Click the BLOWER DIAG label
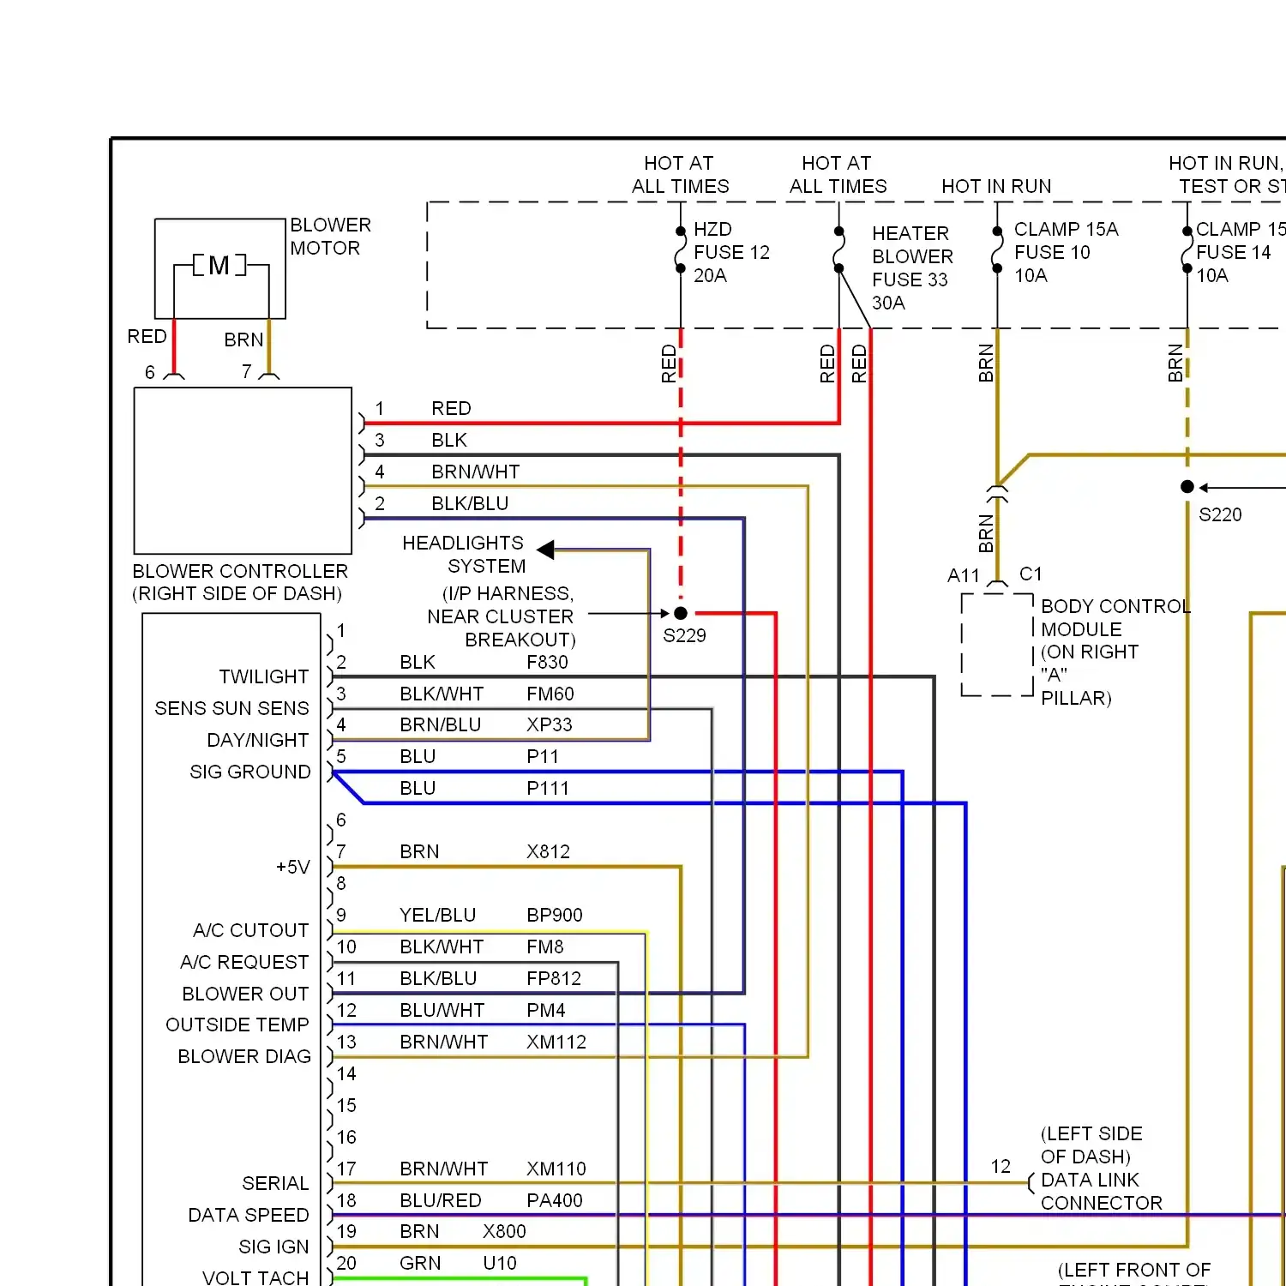This screenshot has width=1286, height=1286. tap(244, 1056)
